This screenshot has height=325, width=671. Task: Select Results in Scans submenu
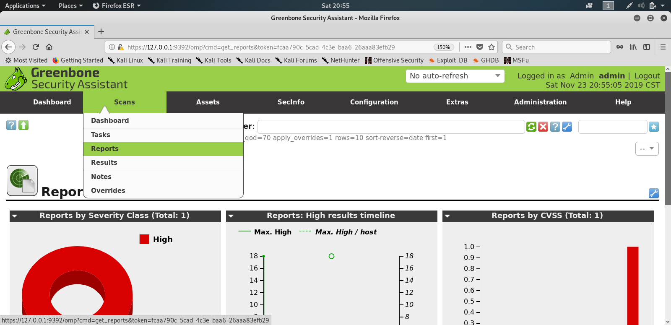(x=164, y=162)
